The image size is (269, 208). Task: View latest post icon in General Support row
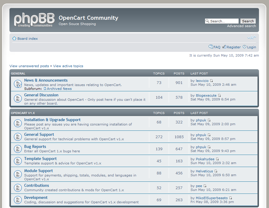pyautogui.click(x=209, y=135)
